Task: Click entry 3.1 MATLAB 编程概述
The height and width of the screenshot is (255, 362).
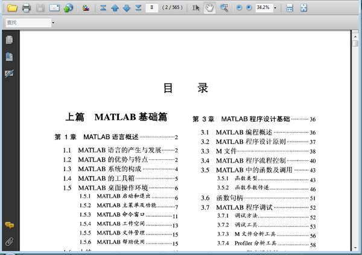Action: [258, 133]
